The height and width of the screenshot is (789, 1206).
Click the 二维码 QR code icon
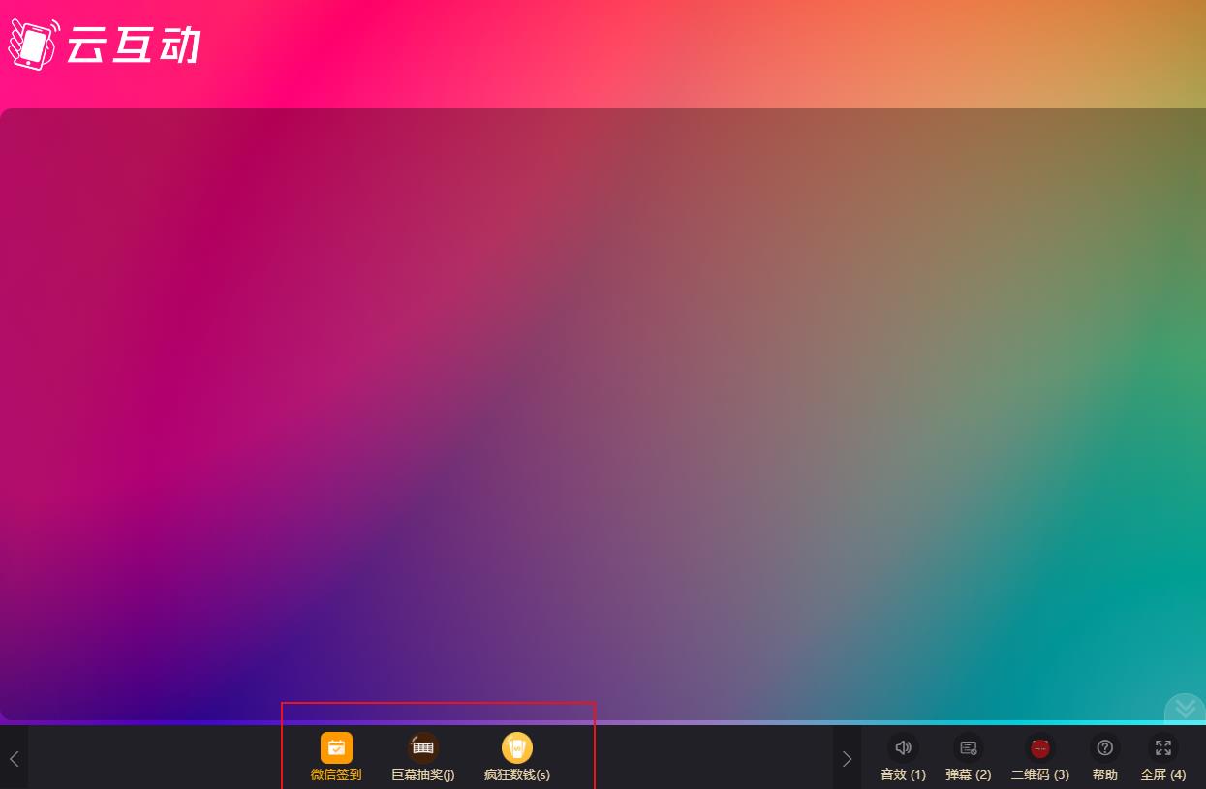1039,747
